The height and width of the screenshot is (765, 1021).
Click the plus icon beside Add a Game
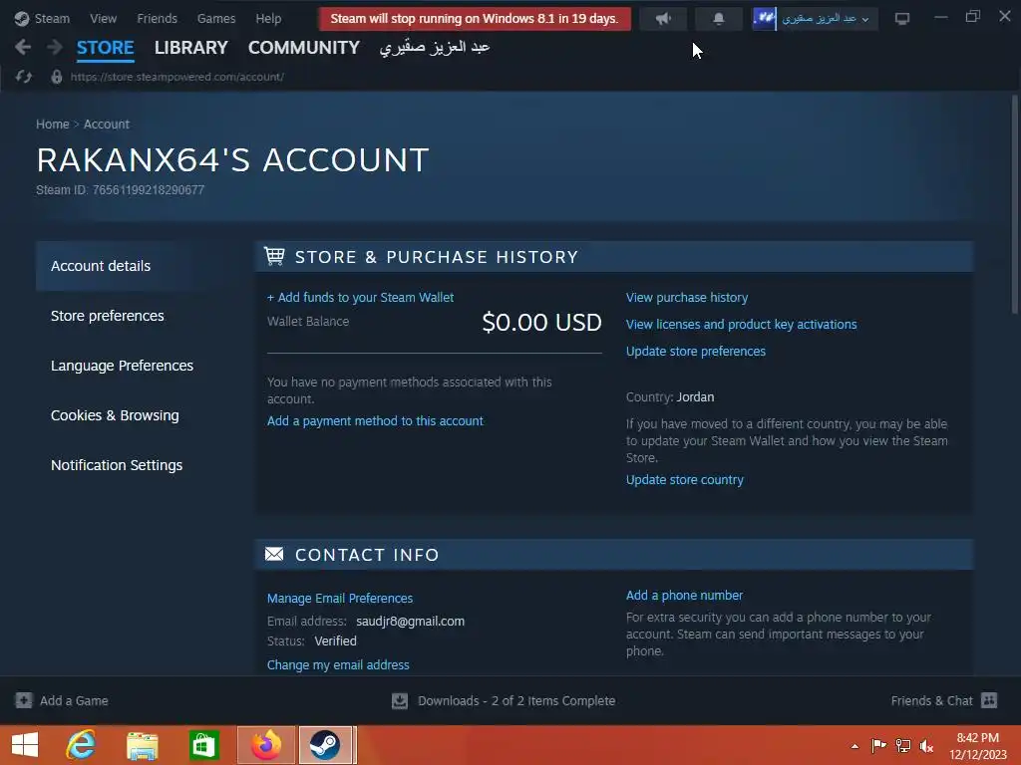(24, 700)
